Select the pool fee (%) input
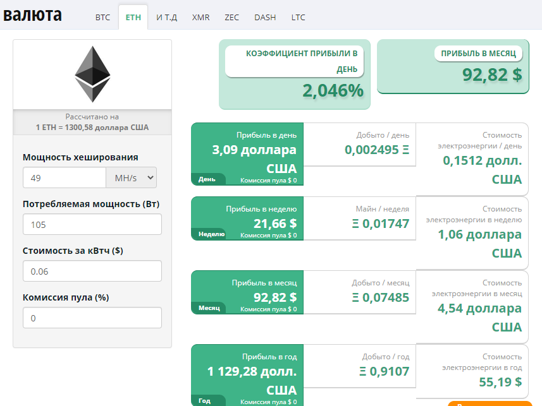Image resolution: width=542 pixels, height=406 pixels. [x=92, y=318]
